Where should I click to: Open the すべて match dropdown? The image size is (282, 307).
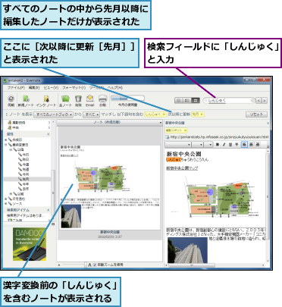91,114
